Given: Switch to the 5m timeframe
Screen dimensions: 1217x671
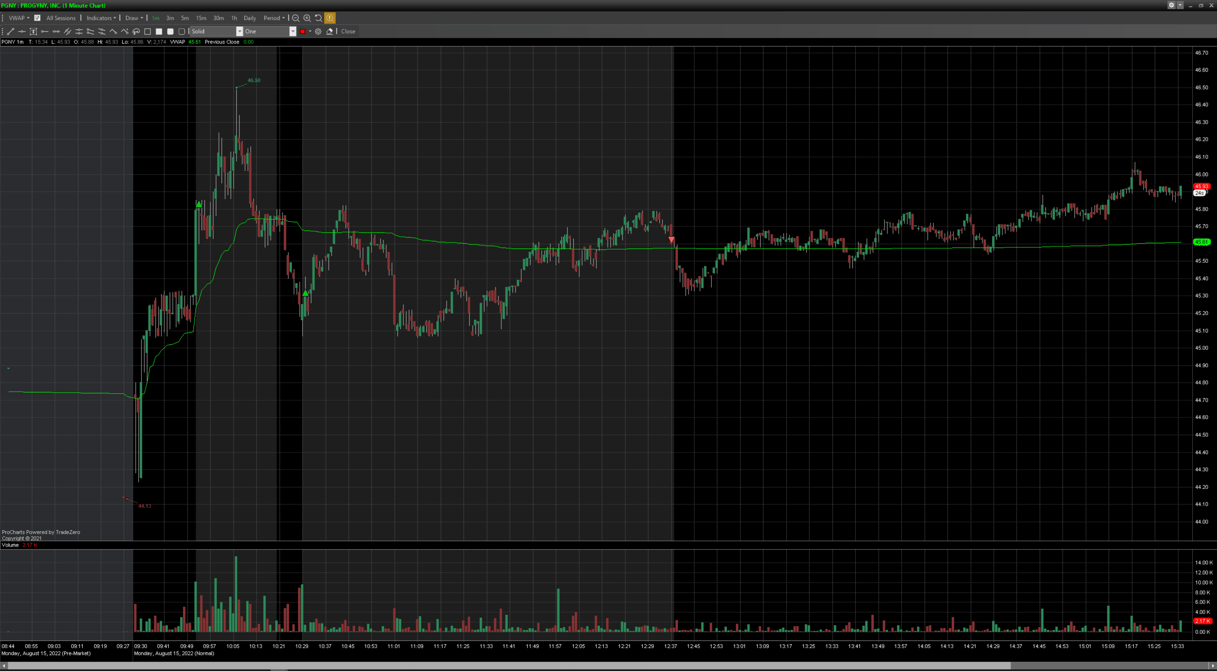Looking at the screenshot, I should tap(185, 18).
